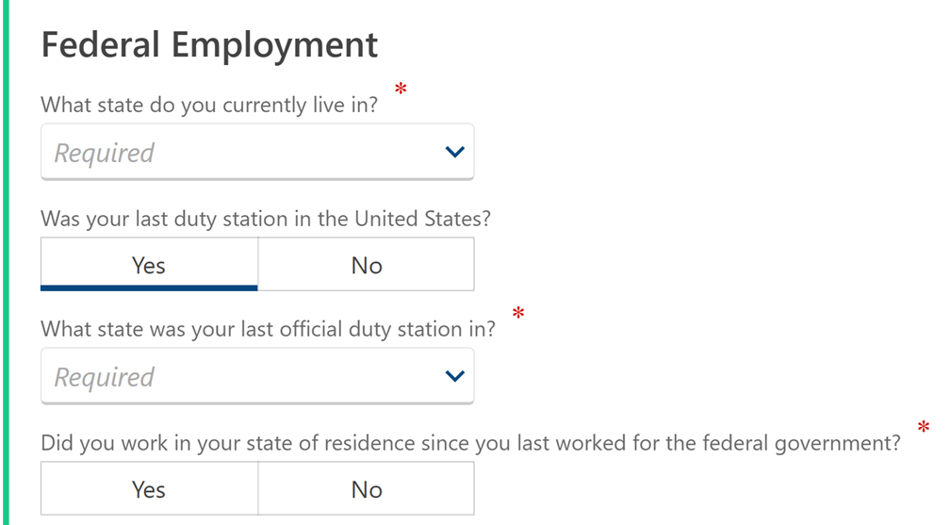Image resolution: width=950 pixels, height=525 pixels.
Task: Choose No for worked in state of residence
Action: point(366,489)
